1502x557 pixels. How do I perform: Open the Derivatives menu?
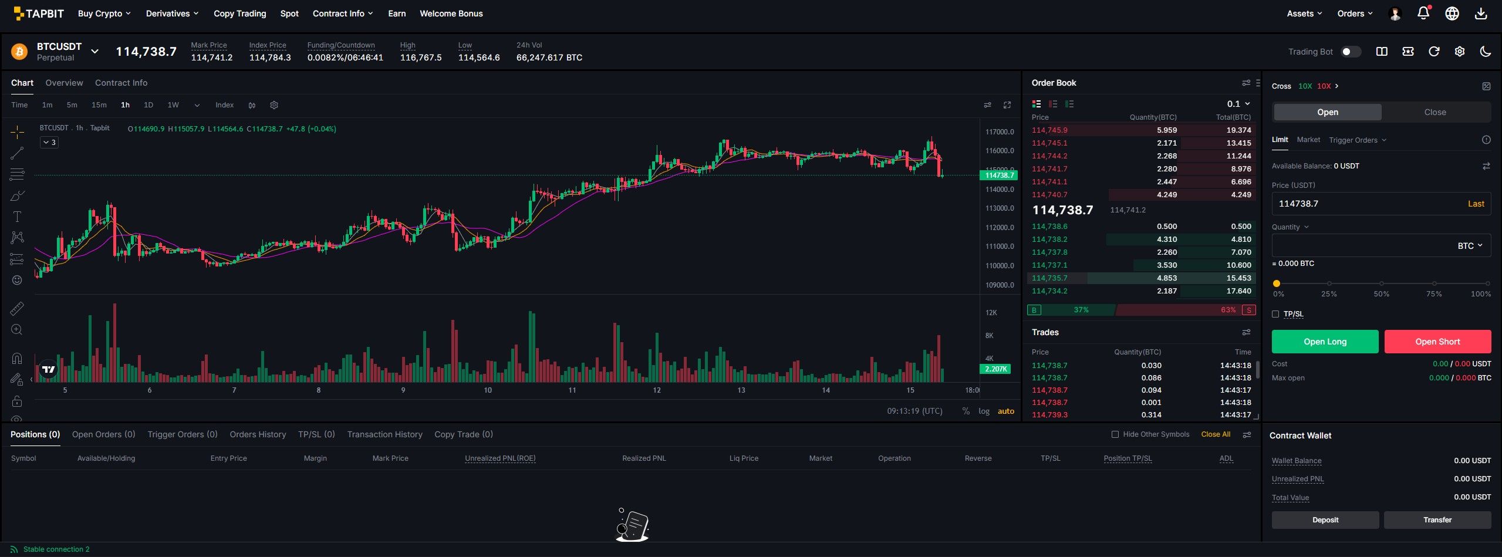click(x=172, y=13)
